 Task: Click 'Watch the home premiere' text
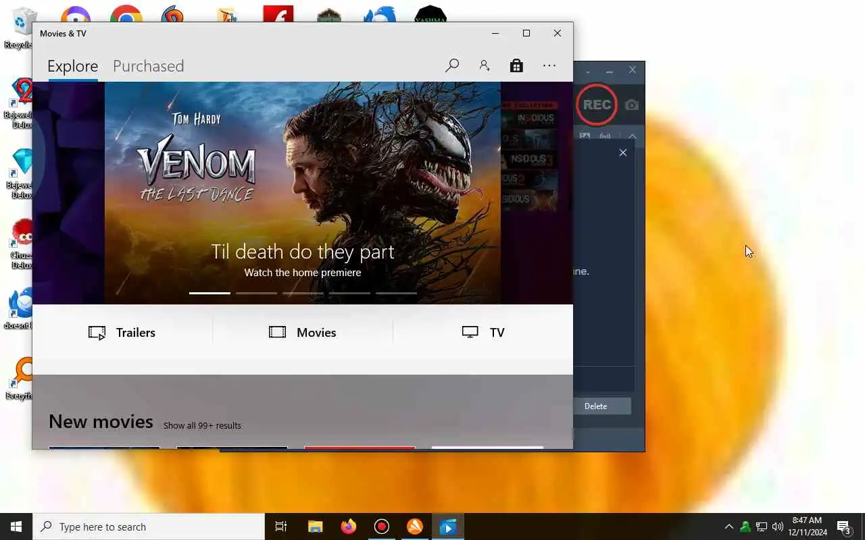click(x=303, y=273)
